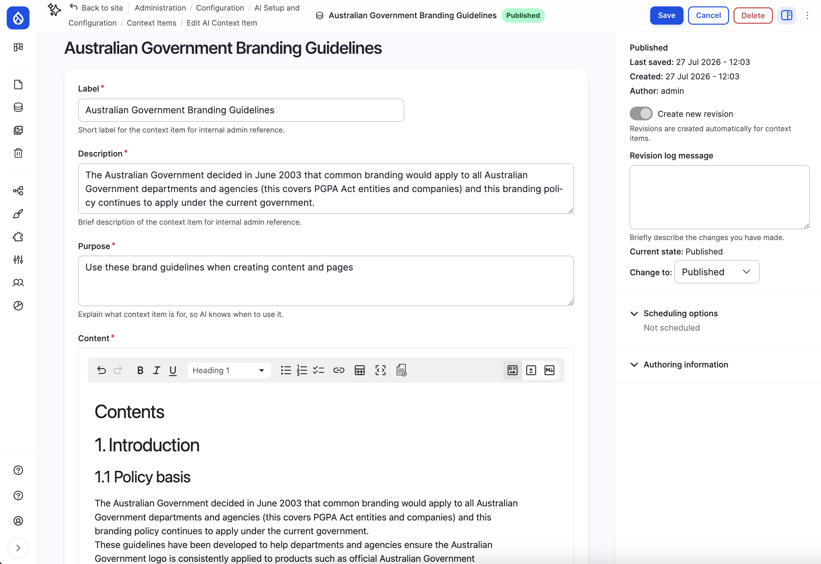
Task: Open the Structure hierarchy icon in sidebar
Action: coord(18,191)
